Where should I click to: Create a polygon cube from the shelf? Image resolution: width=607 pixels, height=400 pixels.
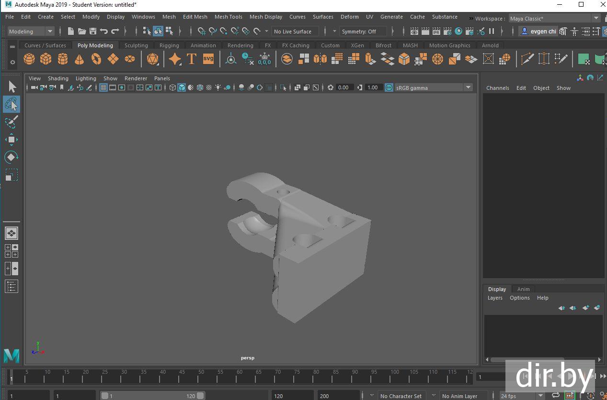click(46, 59)
